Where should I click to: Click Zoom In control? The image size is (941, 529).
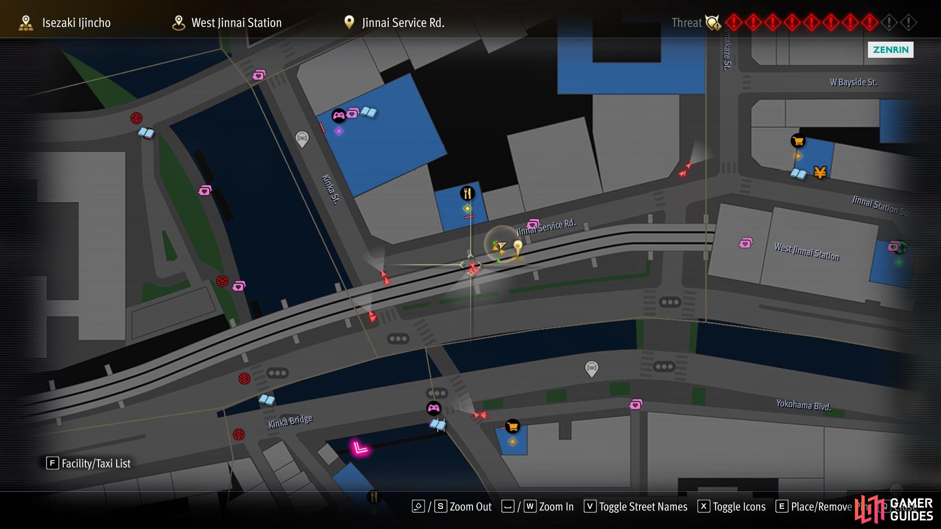point(538,506)
